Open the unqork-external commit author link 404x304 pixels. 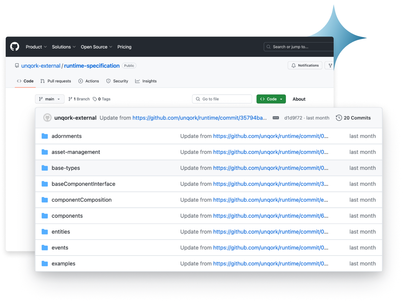tap(75, 118)
